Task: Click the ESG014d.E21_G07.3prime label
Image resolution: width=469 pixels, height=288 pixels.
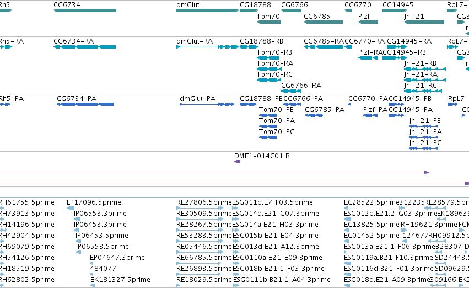Action: [276, 214]
